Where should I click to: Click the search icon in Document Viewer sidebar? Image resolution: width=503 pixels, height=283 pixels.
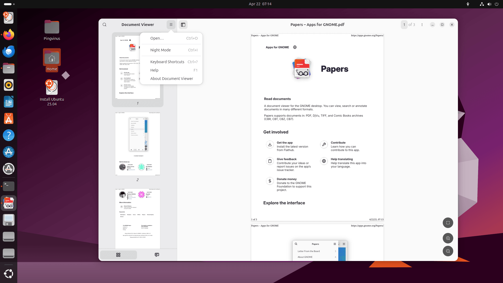click(105, 25)
